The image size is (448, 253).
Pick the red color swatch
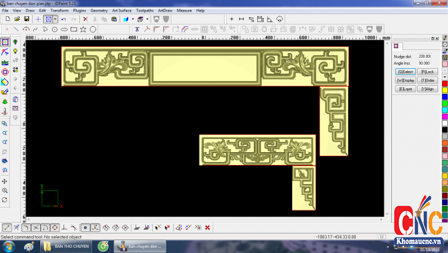point(444,83)
